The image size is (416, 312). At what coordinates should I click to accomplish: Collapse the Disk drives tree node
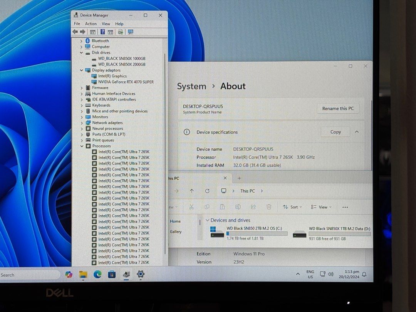(x=81, y=52)
